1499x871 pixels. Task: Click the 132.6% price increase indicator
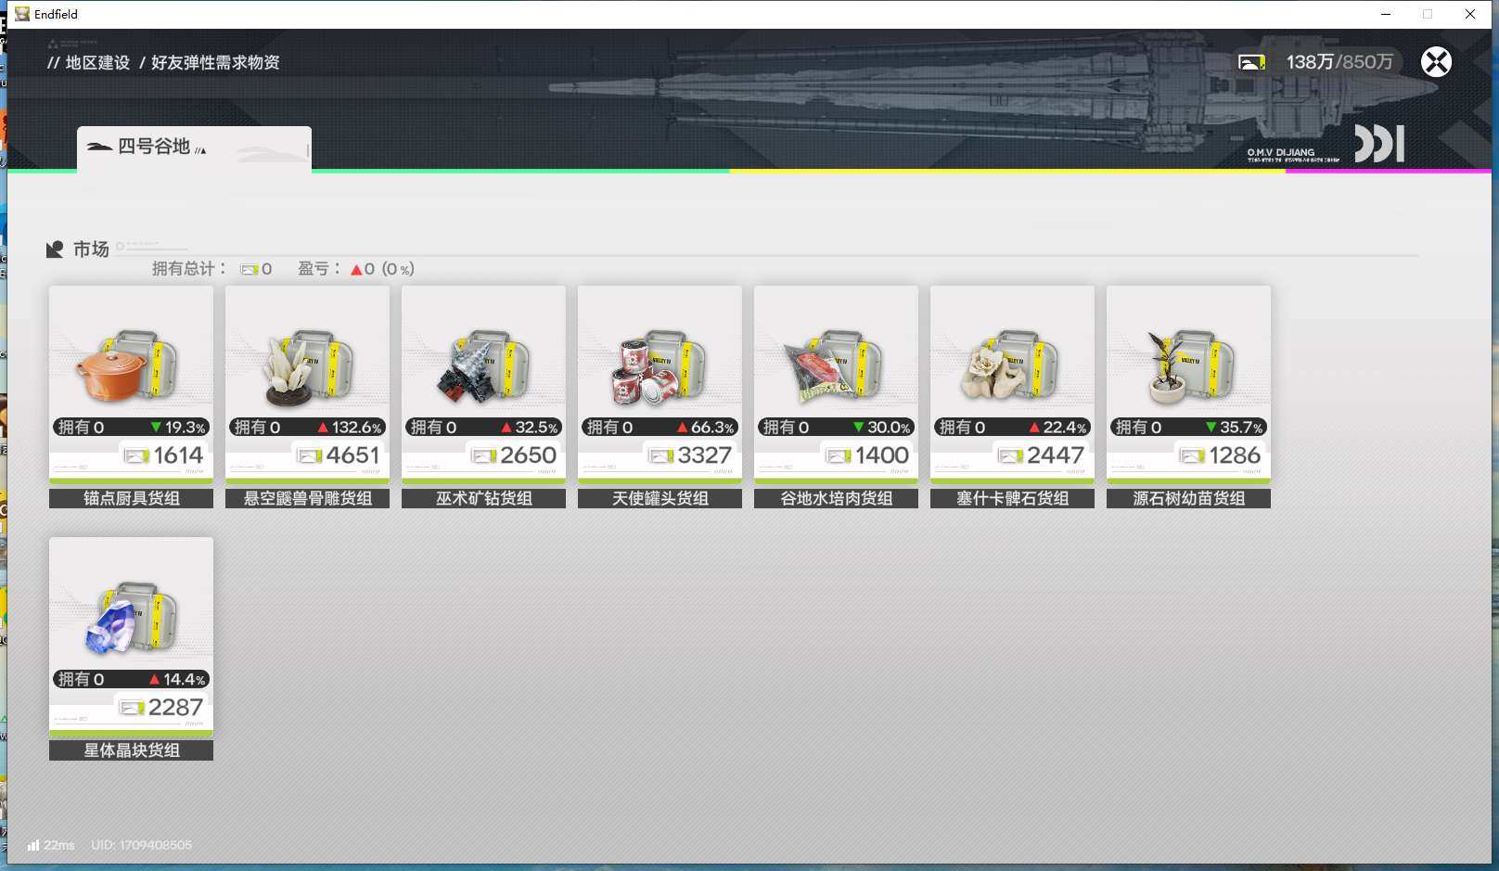(x=350, y=428)
